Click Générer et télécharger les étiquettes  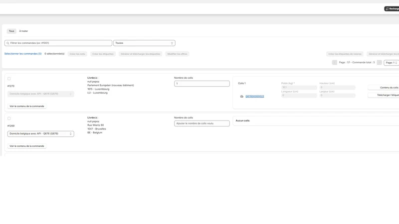pos(141,54)
